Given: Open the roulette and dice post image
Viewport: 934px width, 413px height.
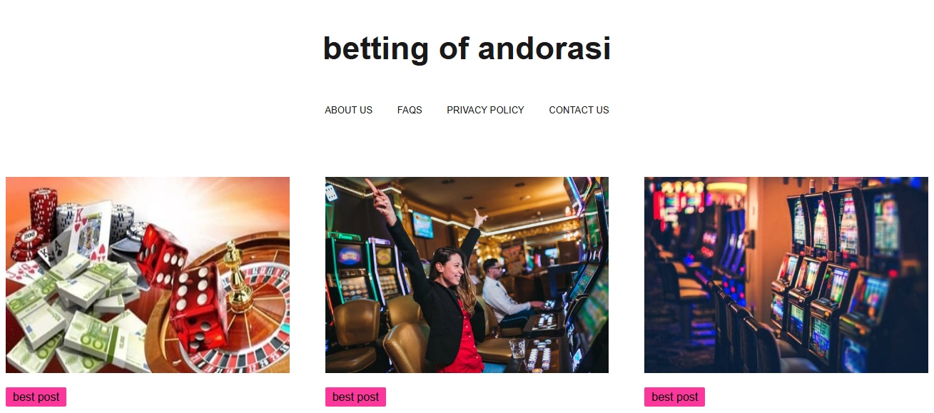Looking at the screenshot, I should [148, 275].
